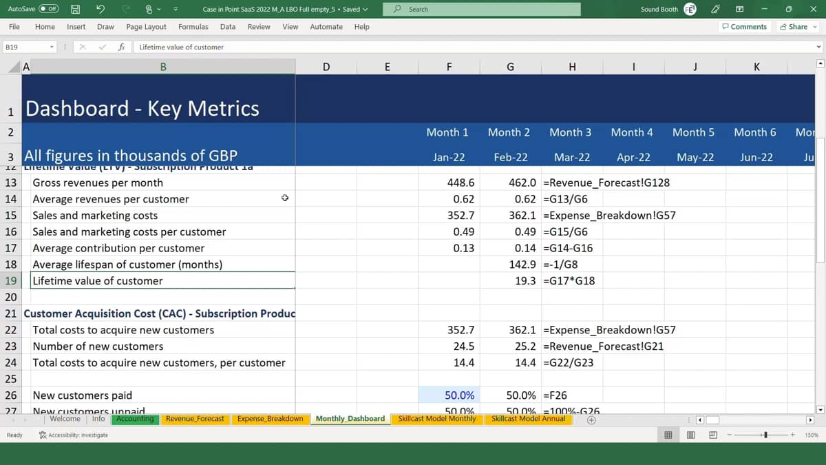Open the Skillcast Model Monthly tab
The height and width of the screenshot is (465, 826).
(x=437, y=419)
